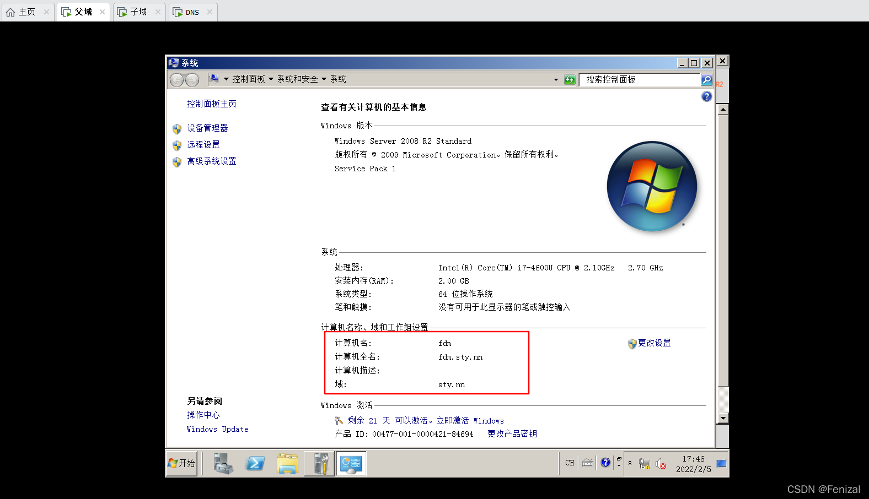
Task: Click keyboard icon in language bar
Action: coord(588,463)
